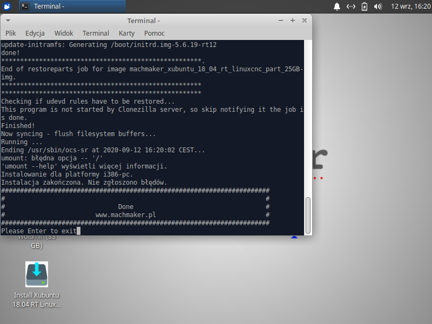Click the Terminal taskbar button
This screenshot has height=324, width=432.
coord(72,6)
